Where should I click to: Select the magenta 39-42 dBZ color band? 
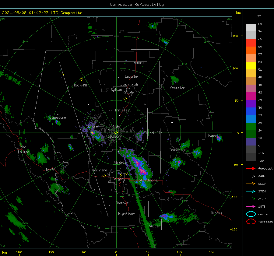point(251,96)
